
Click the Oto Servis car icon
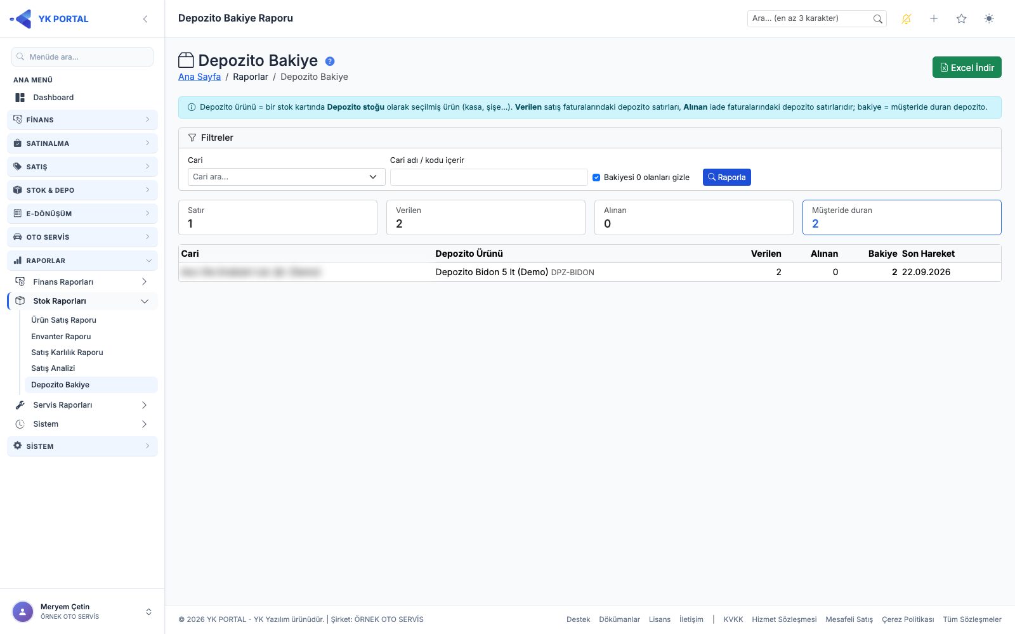point(18,236)
